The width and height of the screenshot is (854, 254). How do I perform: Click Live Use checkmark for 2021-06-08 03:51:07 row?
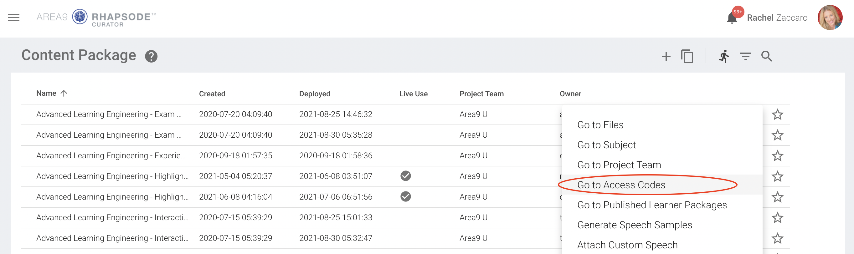click(405, 176)
